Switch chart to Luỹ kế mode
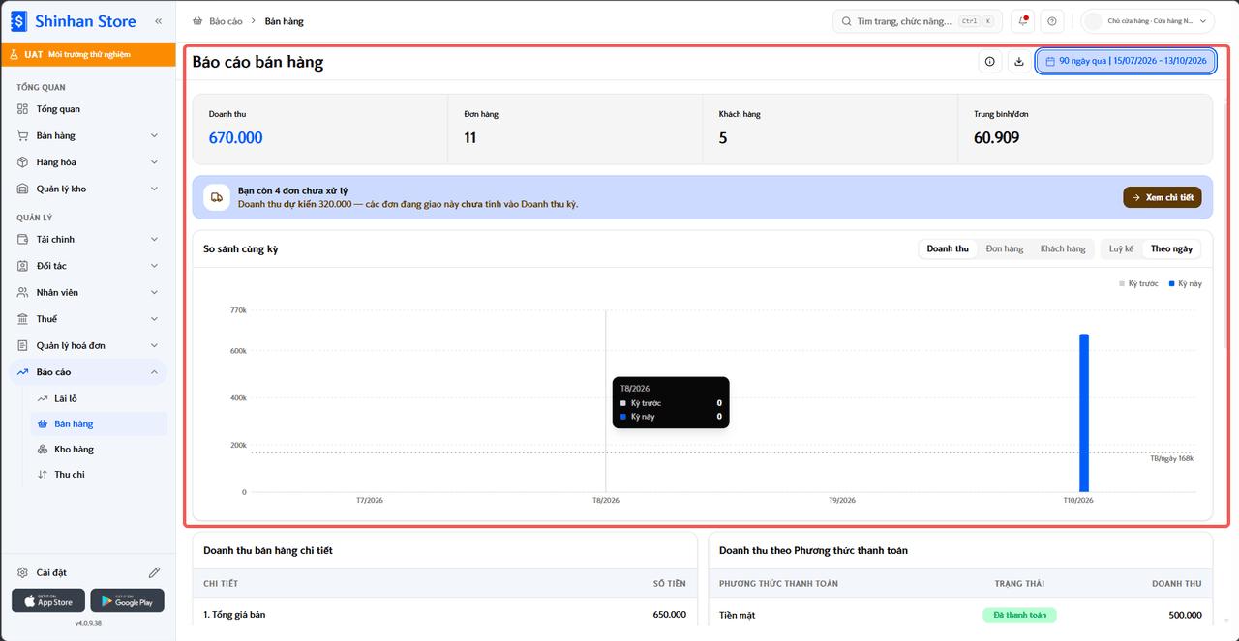1239x641 pixels. (x=1121, y=248)
